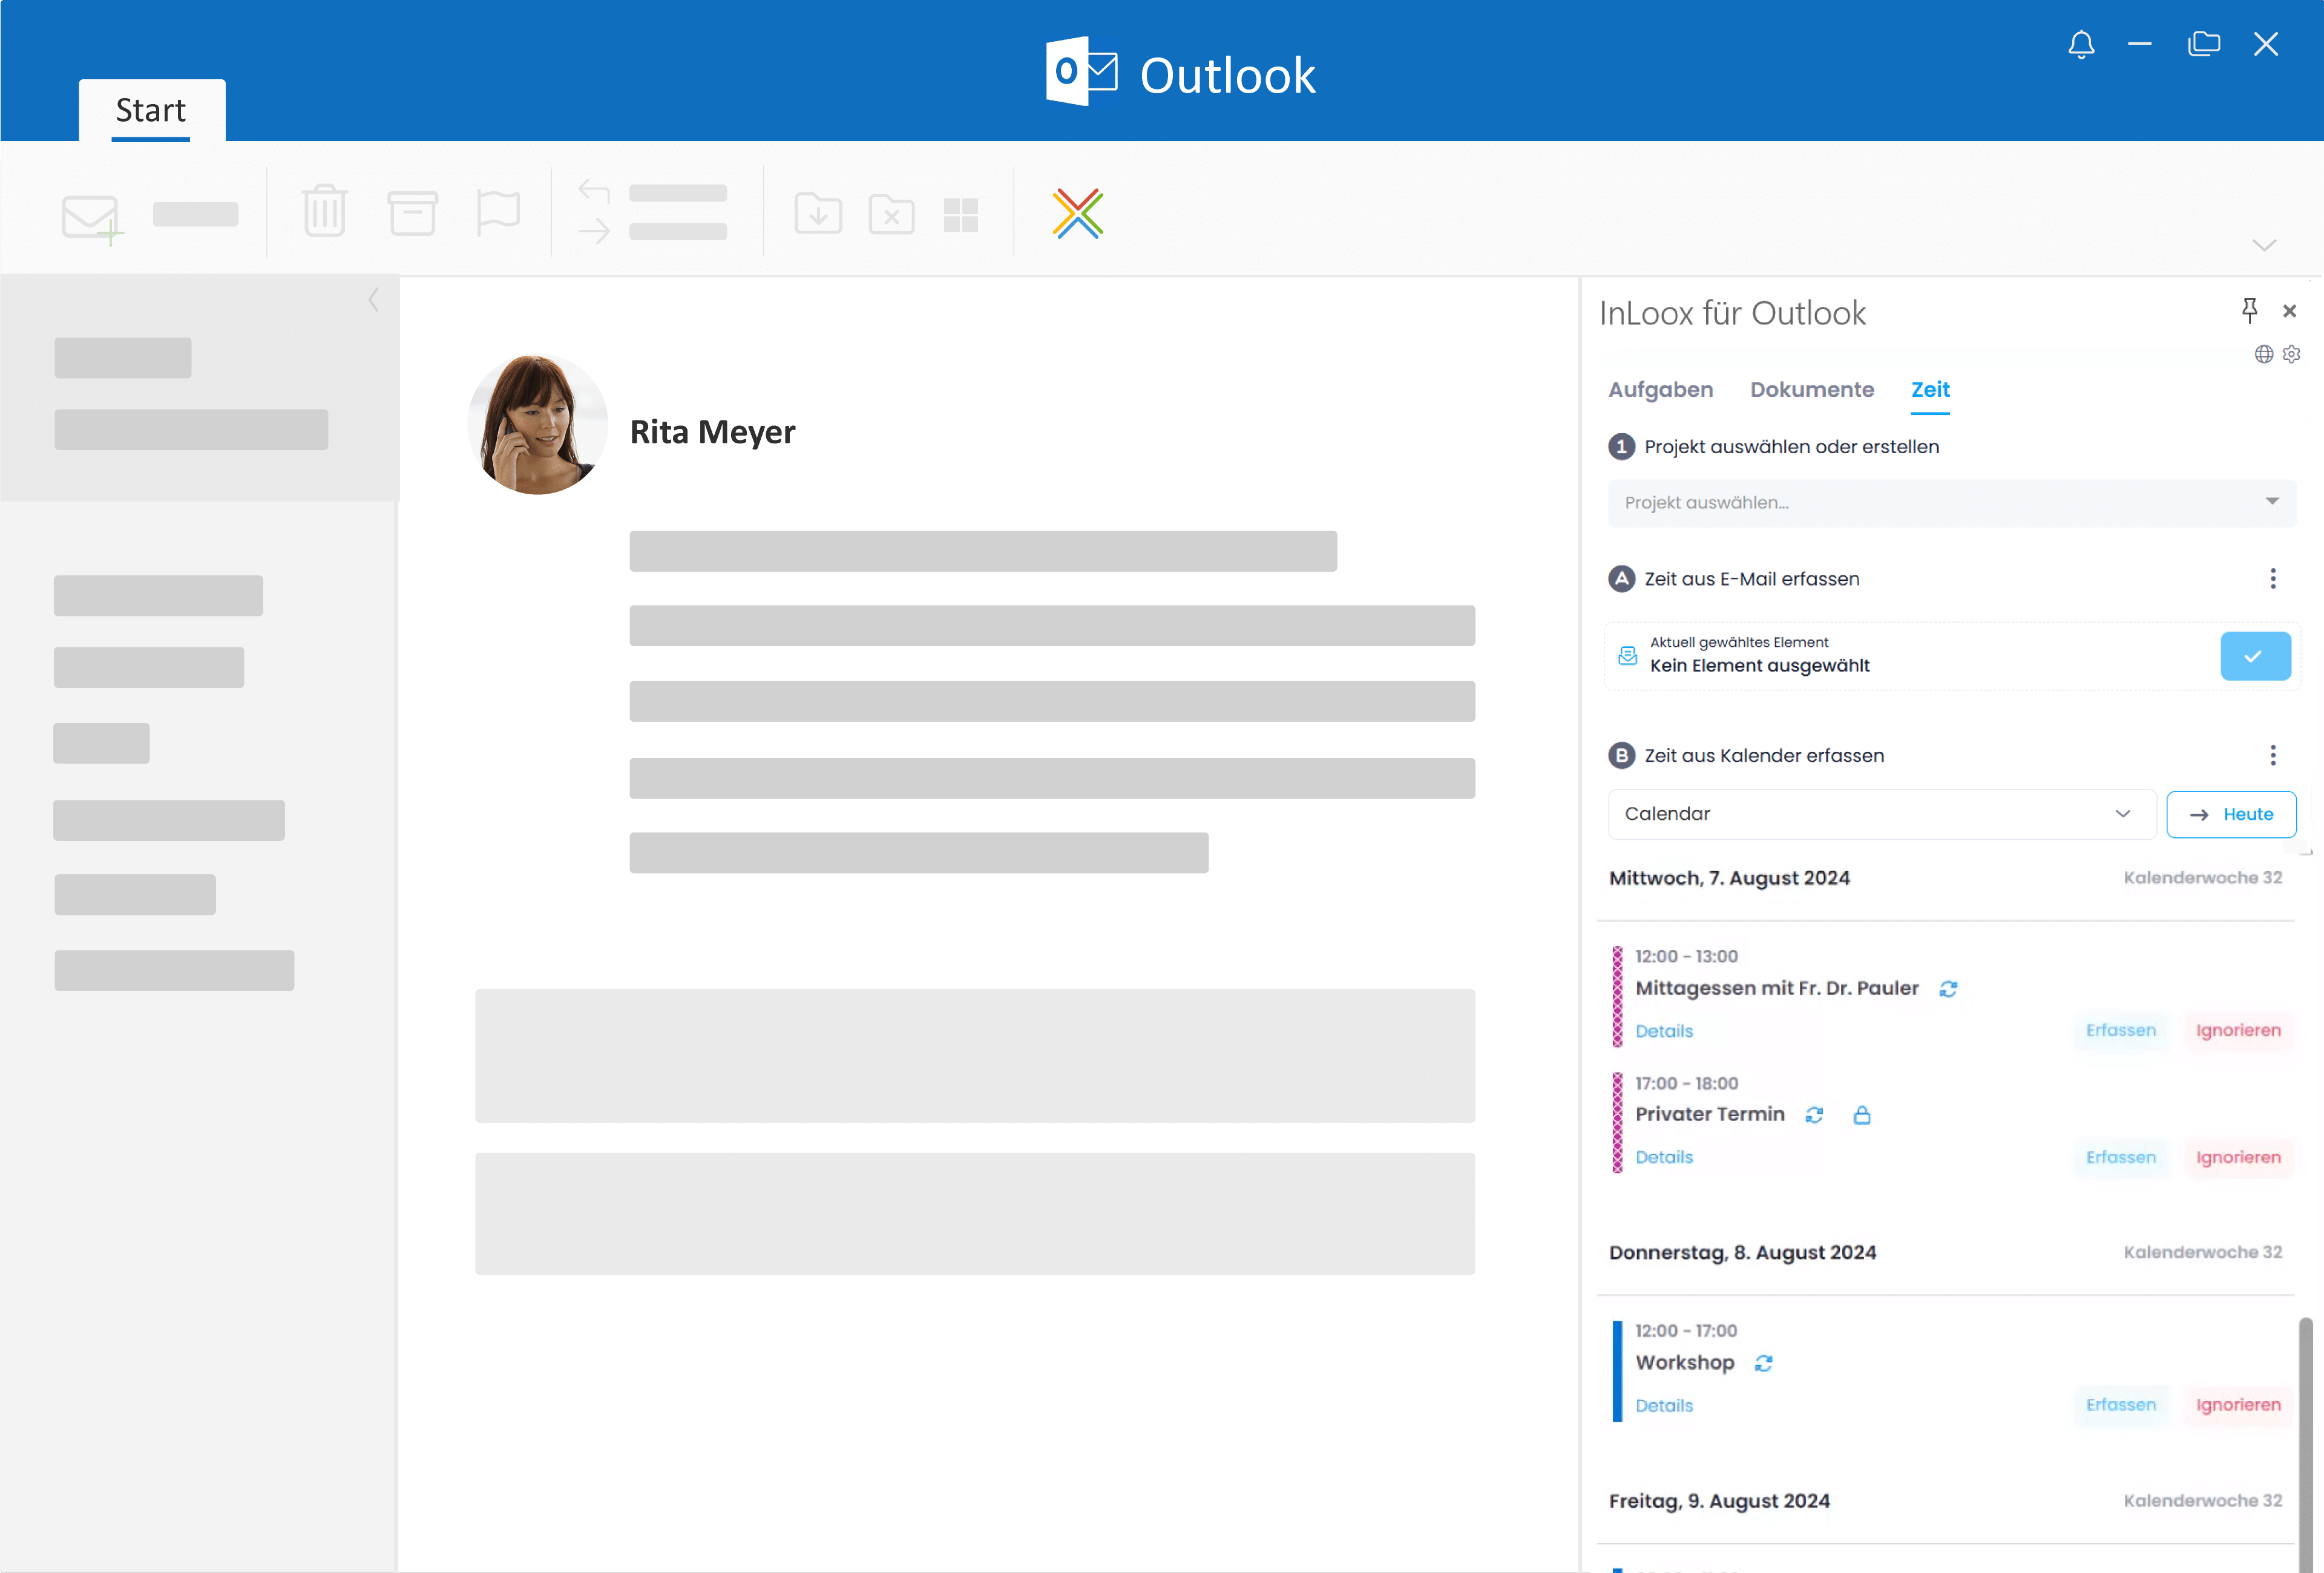Click the archive box icon
The width and height of the screenshot is (2324, 1573).
coord(412,213)
